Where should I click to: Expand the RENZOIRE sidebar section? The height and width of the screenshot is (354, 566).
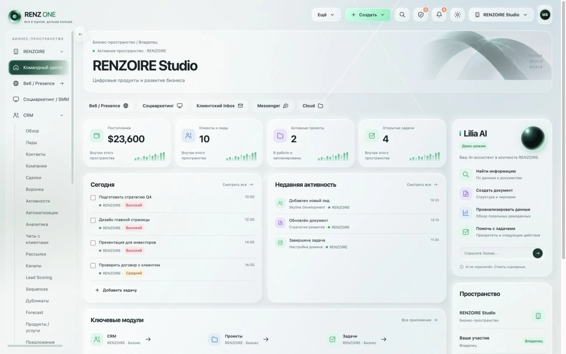(39, 51)
